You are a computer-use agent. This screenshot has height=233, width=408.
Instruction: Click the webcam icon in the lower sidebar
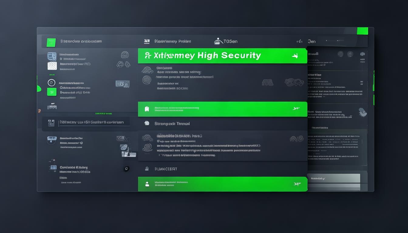pyautogui.click(x=52, y=140)
